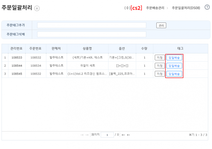Select 관리번호 cell 108544

point(17,66)
